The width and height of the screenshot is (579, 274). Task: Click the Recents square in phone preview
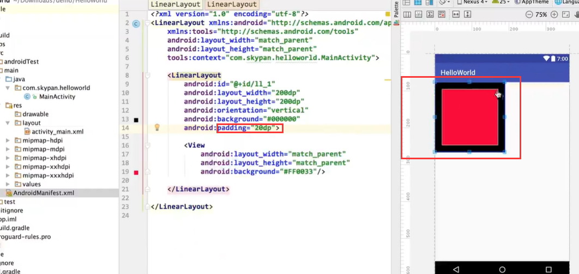click(548, 269)
